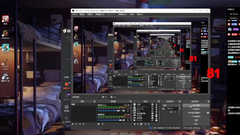
Task: Toggle visibility of 心率 source
Action: click(152, 104)
